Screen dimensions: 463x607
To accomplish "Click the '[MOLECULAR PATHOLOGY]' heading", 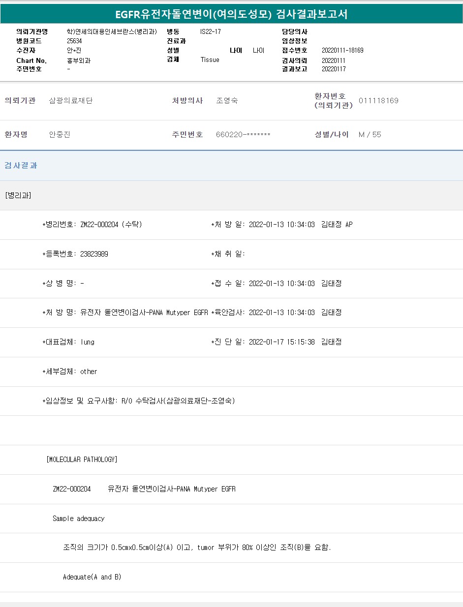I will click(82, 460).
